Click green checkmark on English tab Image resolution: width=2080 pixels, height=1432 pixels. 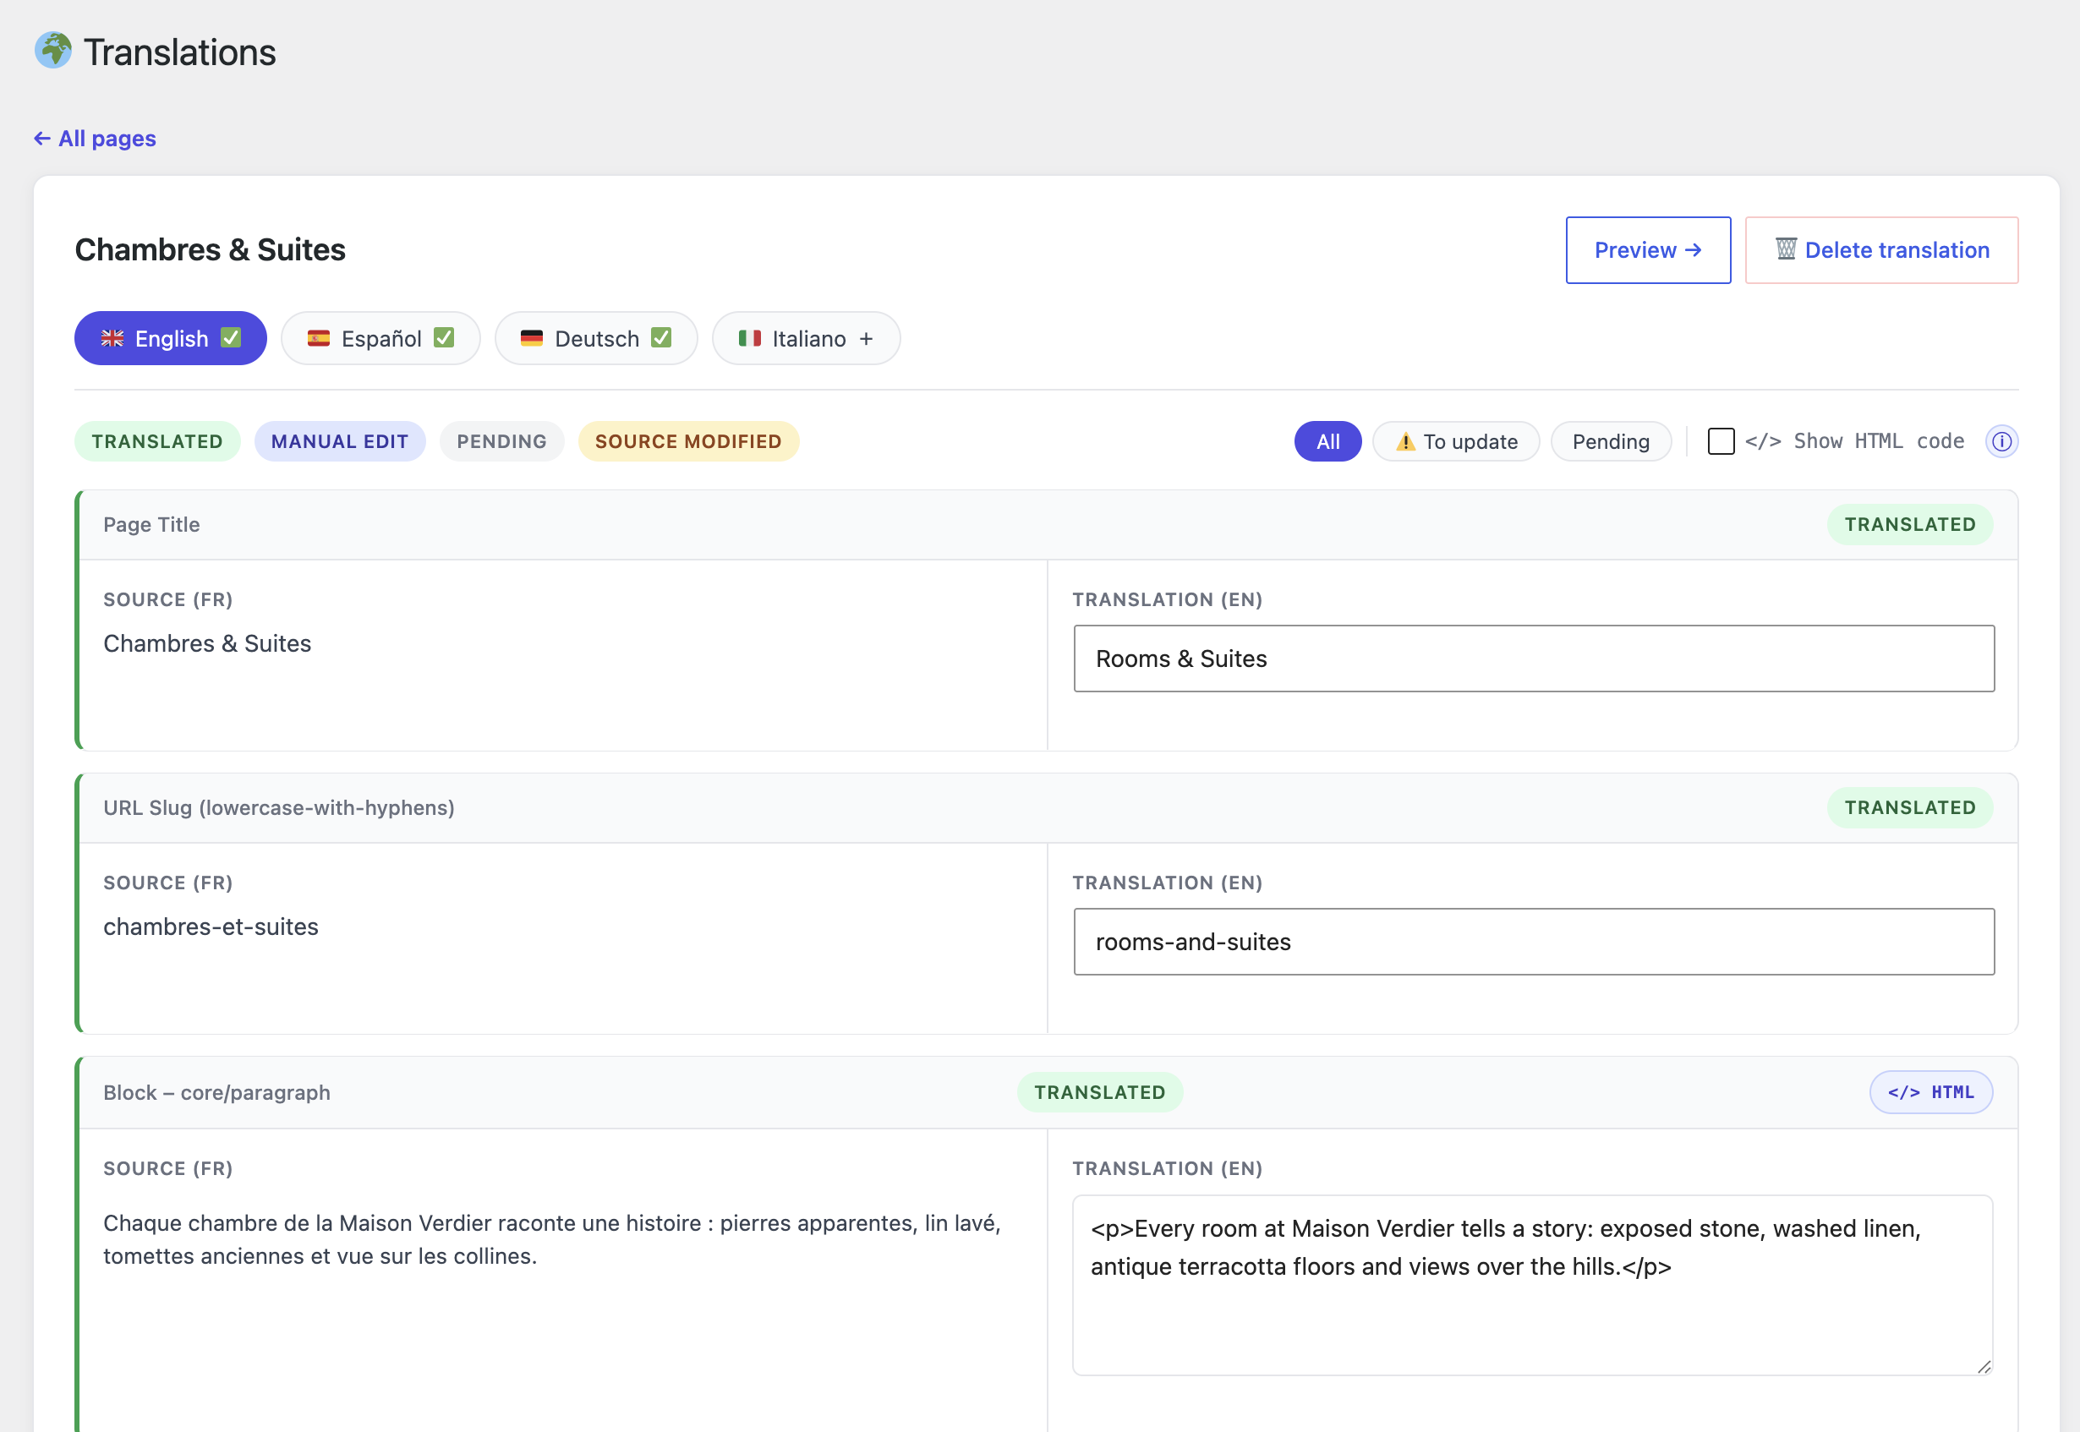[x=231, y=337]
